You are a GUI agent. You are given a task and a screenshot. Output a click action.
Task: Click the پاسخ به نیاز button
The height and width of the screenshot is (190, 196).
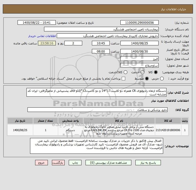(x=148, y=163)
